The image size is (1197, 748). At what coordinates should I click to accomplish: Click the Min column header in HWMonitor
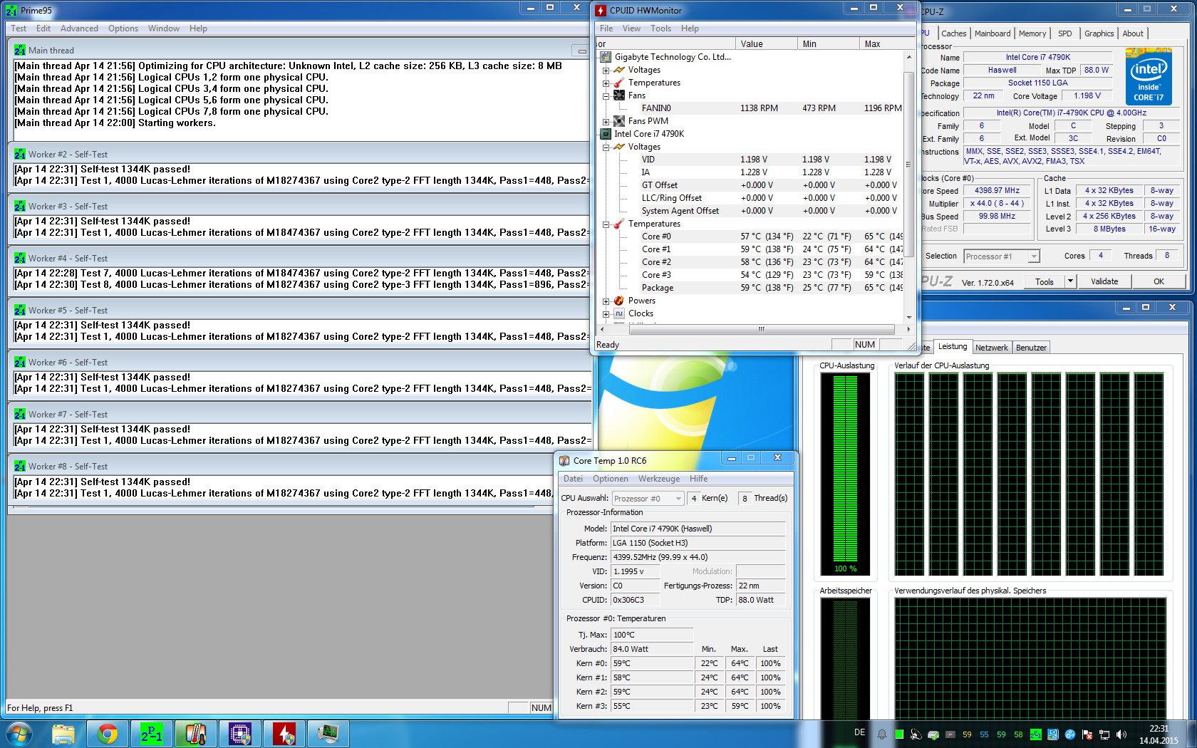click(828, 44)
